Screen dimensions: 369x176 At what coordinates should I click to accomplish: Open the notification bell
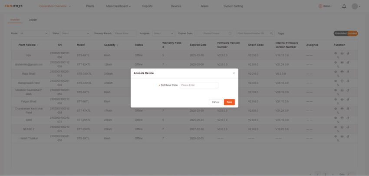[344, 7]
